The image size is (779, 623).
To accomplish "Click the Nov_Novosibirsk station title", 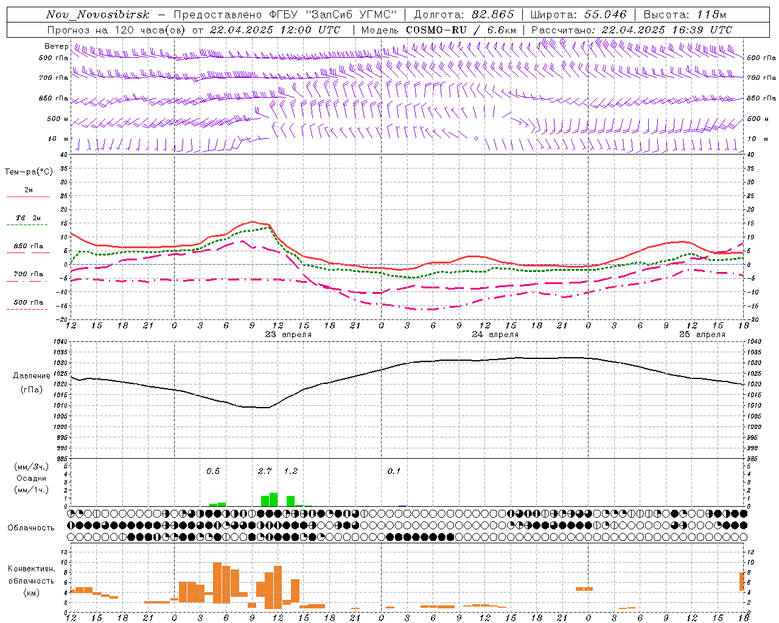I will click(97, 15).
